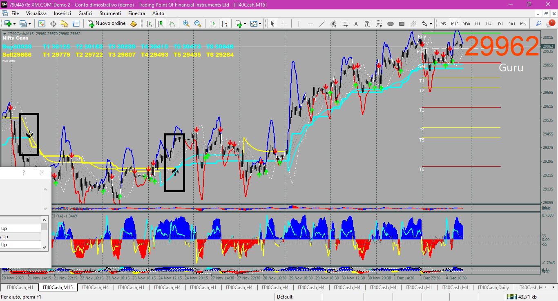Open the new chart icon
The image size is (558, 301).
pyautogui.click(x=8, y=24)
